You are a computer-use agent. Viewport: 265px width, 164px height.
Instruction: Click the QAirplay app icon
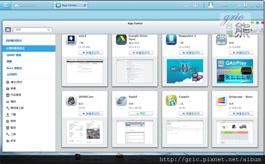coord(221,40)
